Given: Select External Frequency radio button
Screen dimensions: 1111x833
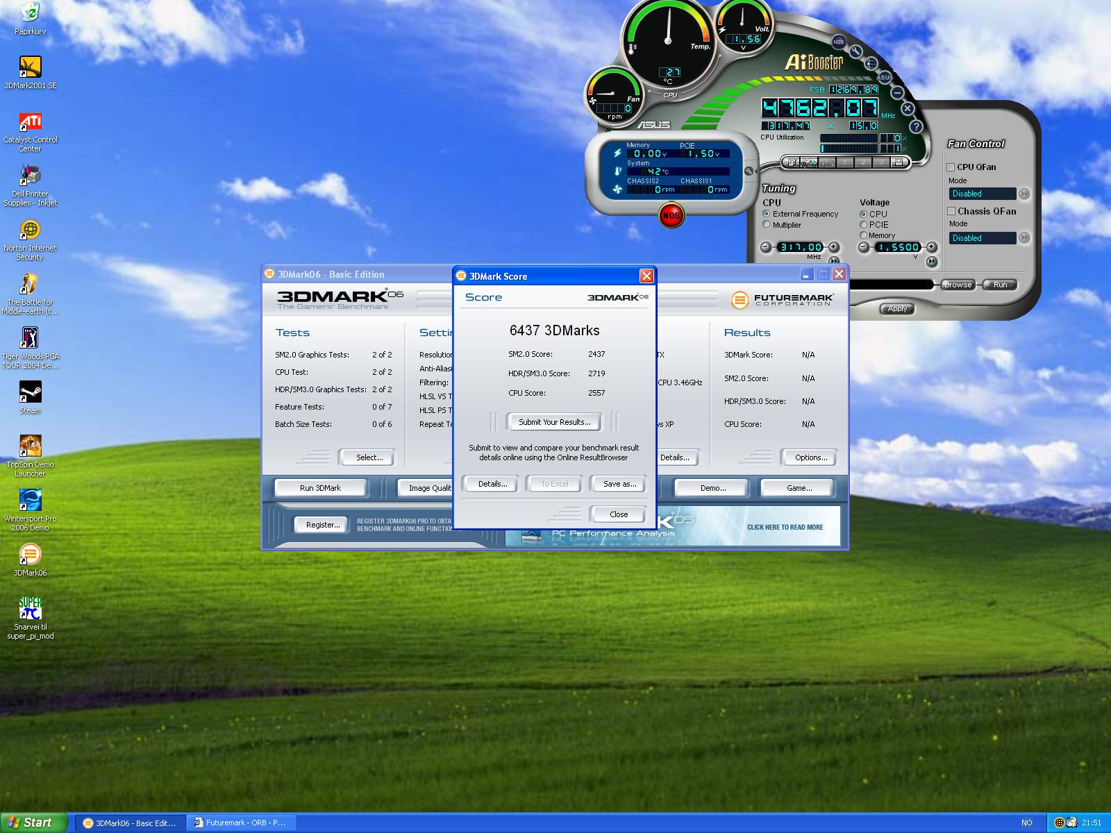Looking at the screenshot, I should click(x=767, y=214).
